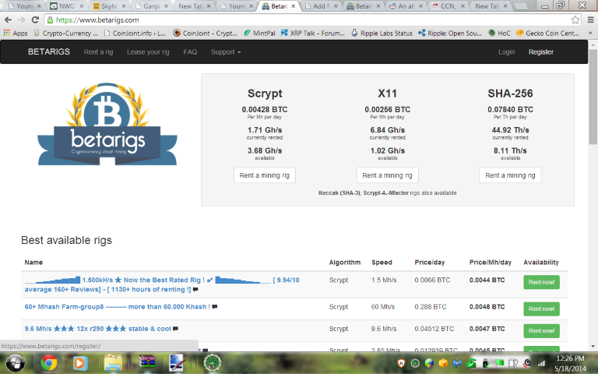Open the 9.6 Mh/s 12x r290 rig link
The image size is (598, 374).
click(x=97, y=329)
